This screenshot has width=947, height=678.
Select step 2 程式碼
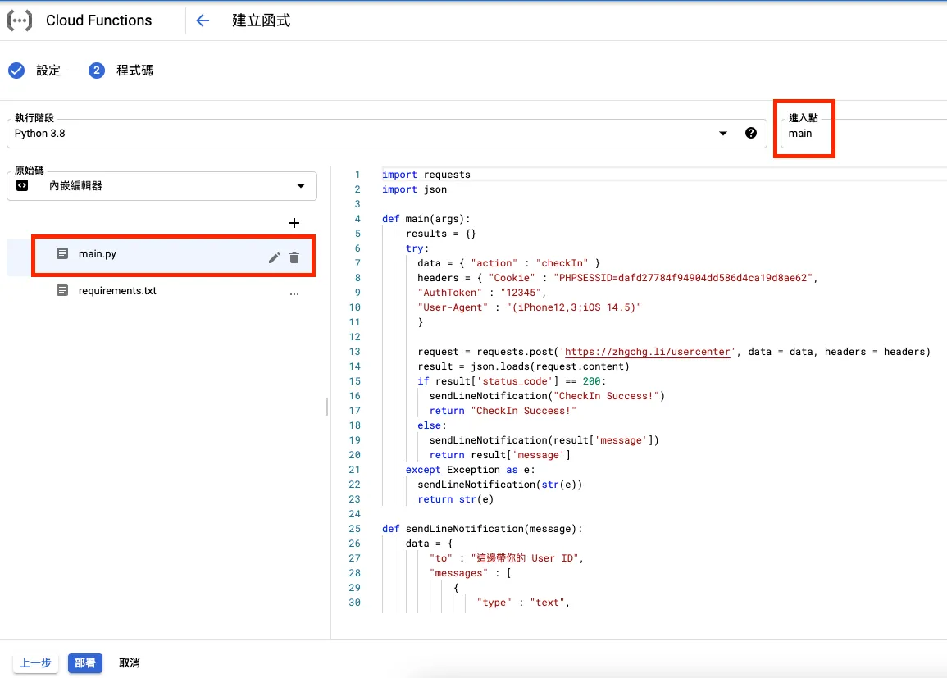(134, 71)
